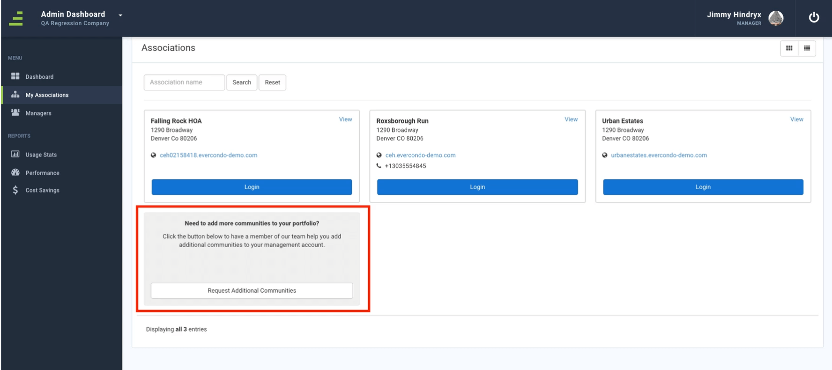Click the Performance gauge icon
The width and height of the screenshot is (832, 370).
pos(15,172)
